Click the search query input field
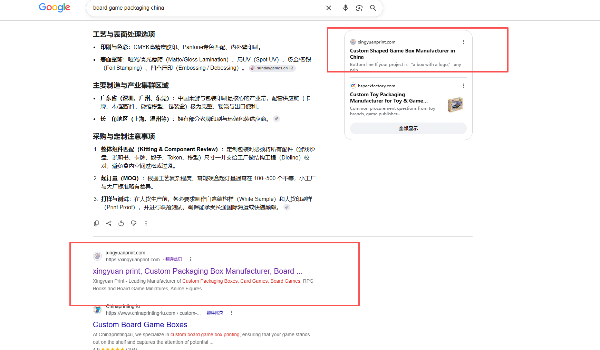The width and height of the screenshot is (600, 350). click(x=207, y=8)
